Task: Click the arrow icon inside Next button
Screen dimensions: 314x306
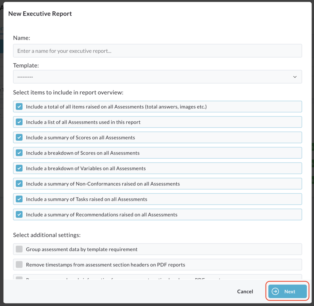Action: pos(275,291)
